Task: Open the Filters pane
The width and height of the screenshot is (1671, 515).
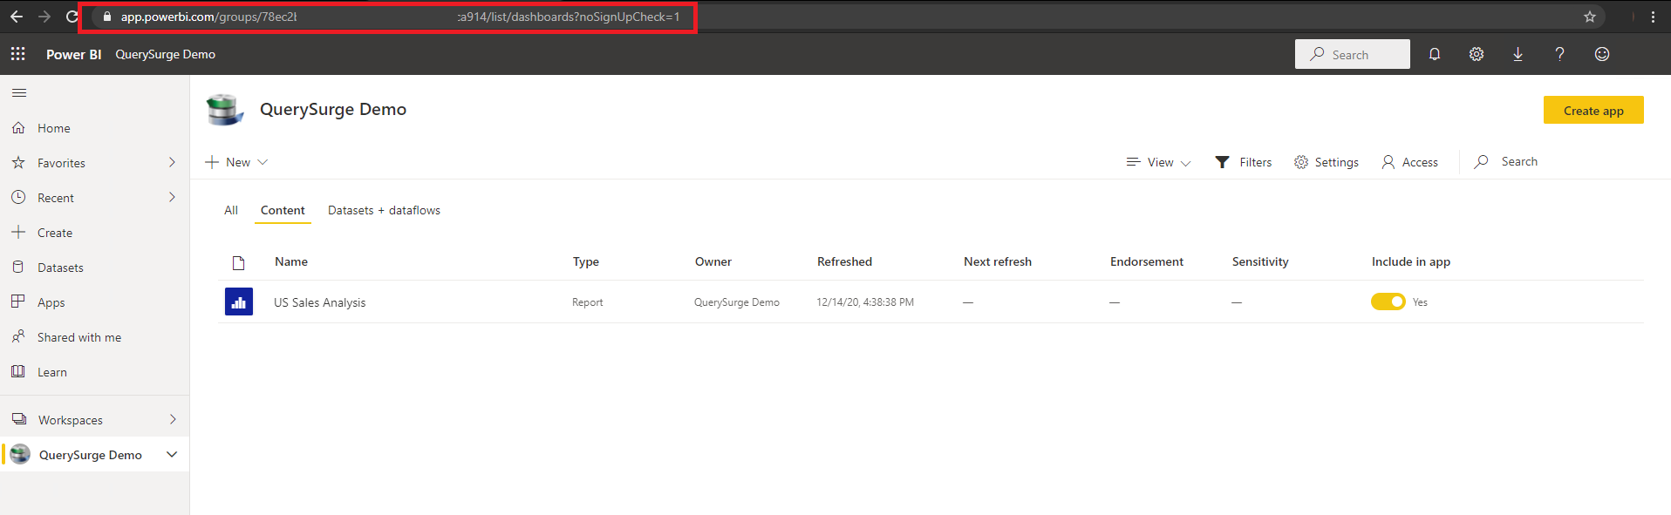Action: (x=1244, y=162)
